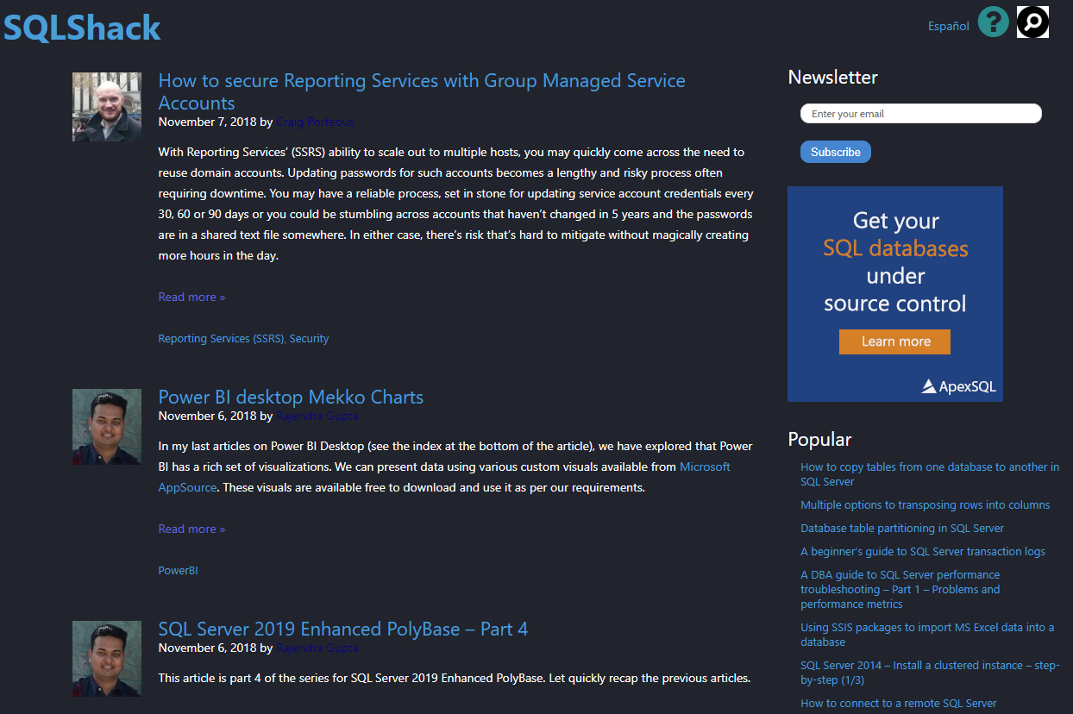Follow the Microsoft AppSource link
Viewport: 1073px width, 714px height.
pos(444,477)
